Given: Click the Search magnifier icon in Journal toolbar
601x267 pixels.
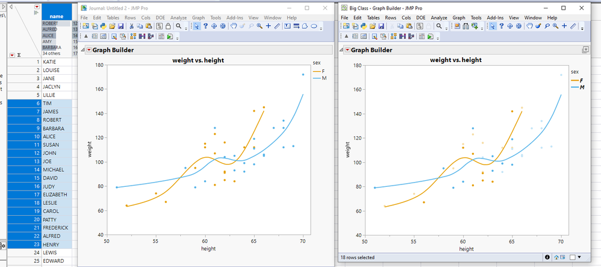Looking at the screenshot, I should click(x=179, y=26).
